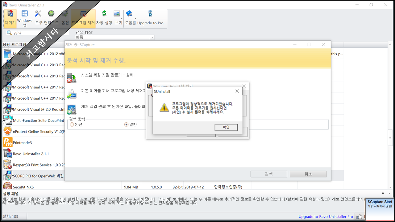
Task: Click the system restore point failed icon
Action: (x=72, y=78)
